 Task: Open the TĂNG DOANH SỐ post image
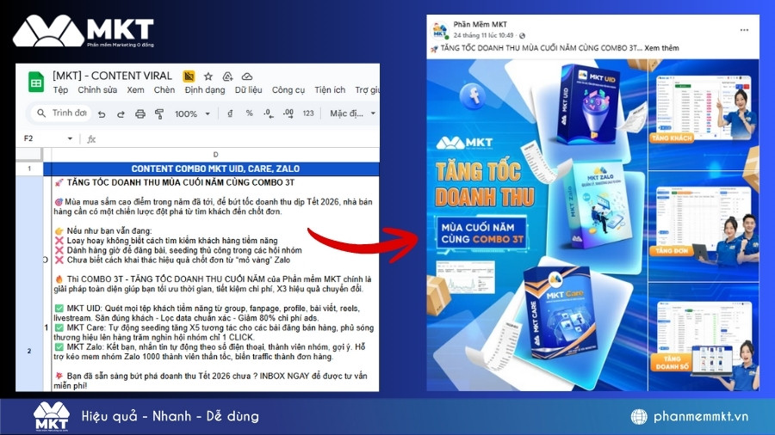coord(704,337)
